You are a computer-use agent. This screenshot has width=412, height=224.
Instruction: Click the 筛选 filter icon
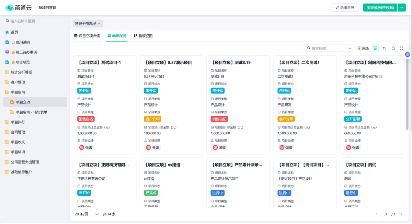point(363,48)
